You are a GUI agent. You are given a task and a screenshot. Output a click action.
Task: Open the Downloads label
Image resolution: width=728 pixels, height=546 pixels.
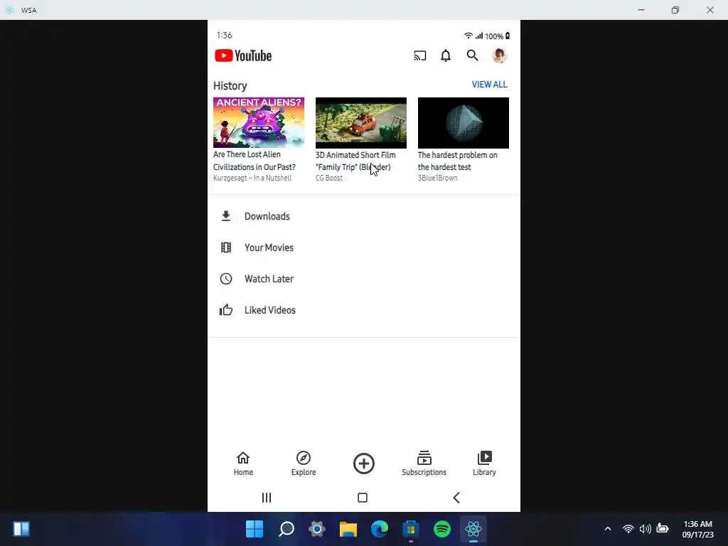coord(267,216)
